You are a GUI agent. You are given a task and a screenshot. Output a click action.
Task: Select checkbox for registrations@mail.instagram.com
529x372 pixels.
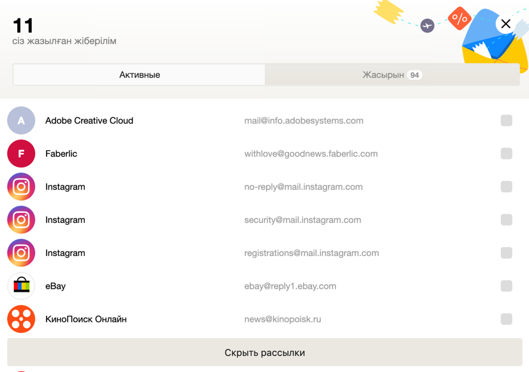(x=507, y=253)
